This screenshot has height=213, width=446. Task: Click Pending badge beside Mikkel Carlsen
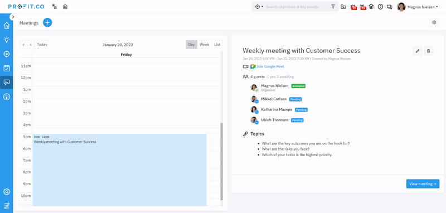point(295,99)
